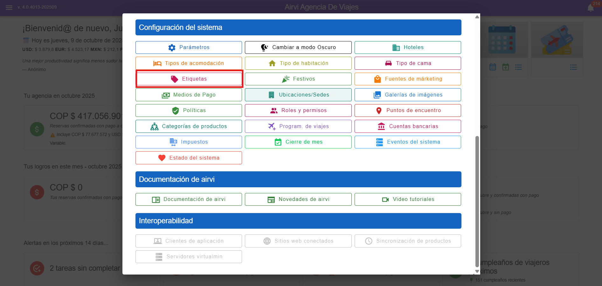
Task: Open Categorías de productos
Action: 189,126
